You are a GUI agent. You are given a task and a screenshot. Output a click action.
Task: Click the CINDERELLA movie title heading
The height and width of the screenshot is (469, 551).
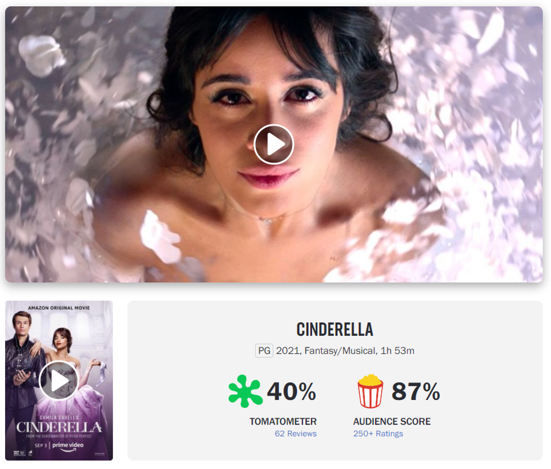tap(335, 330)
